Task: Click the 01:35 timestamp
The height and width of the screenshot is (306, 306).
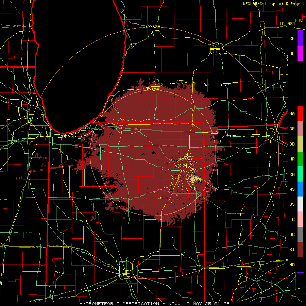Action: point(222,304)
